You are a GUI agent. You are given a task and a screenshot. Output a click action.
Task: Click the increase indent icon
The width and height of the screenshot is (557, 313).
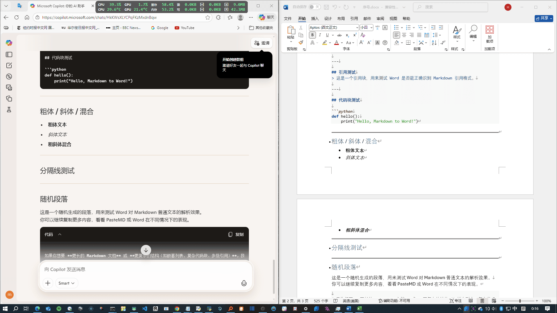[441, 28]
